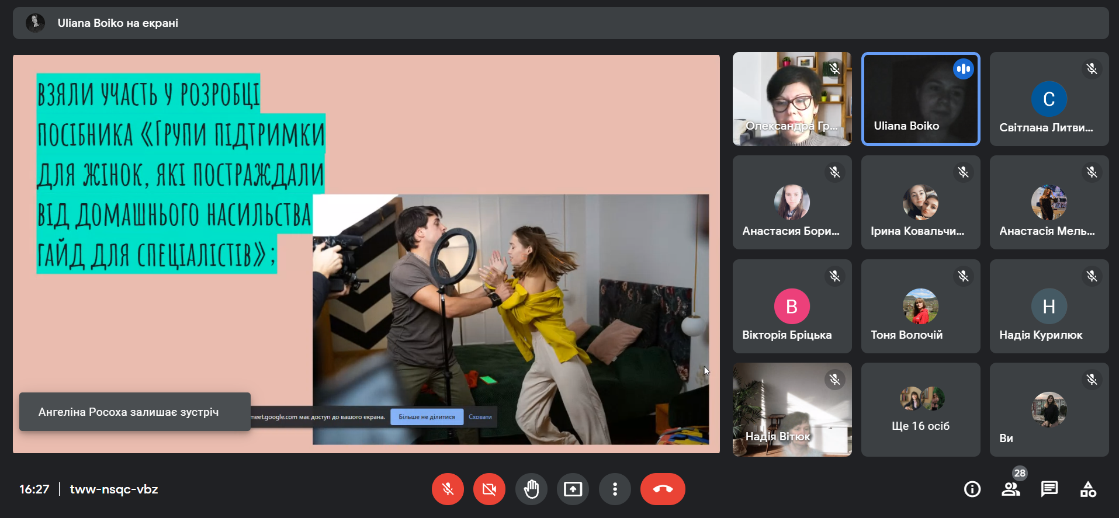Click the 'Сховати' link in shared screen
This screenshot has width=1119, height=518.
[x=480, y=417]
